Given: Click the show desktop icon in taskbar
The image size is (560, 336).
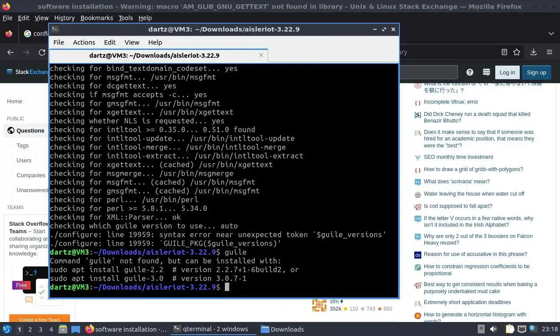Looking at the screenshot, I should tap(76, 329).
